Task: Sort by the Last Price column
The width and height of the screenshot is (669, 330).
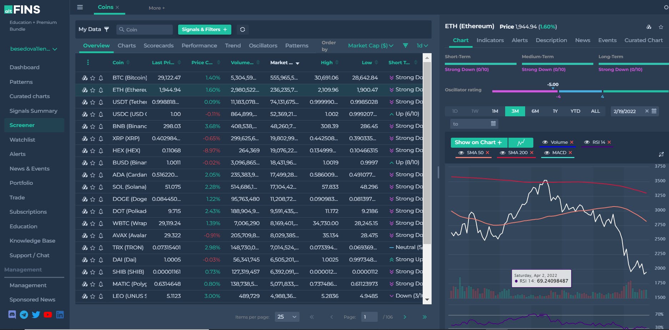Action: coord(166,62)
